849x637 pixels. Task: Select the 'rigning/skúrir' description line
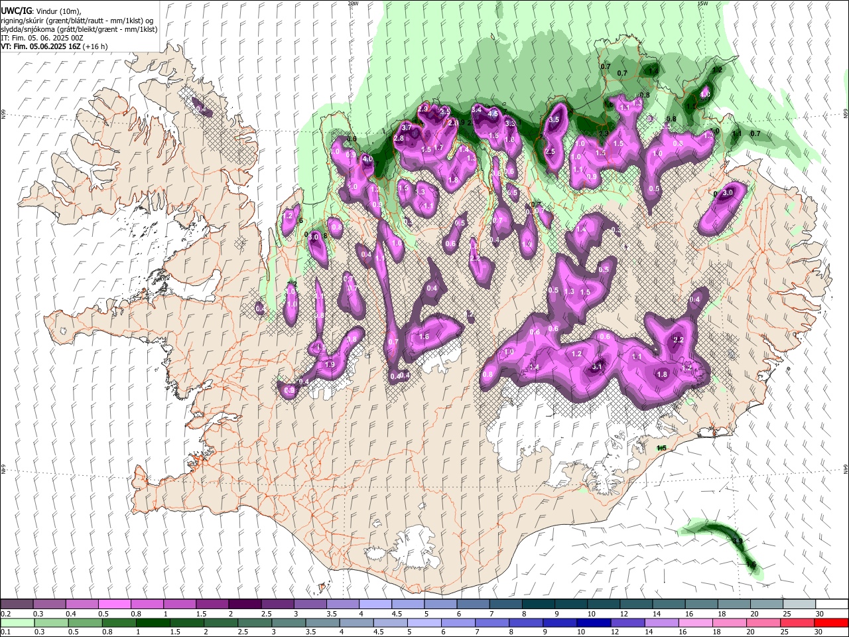click(x=77, y=21)
